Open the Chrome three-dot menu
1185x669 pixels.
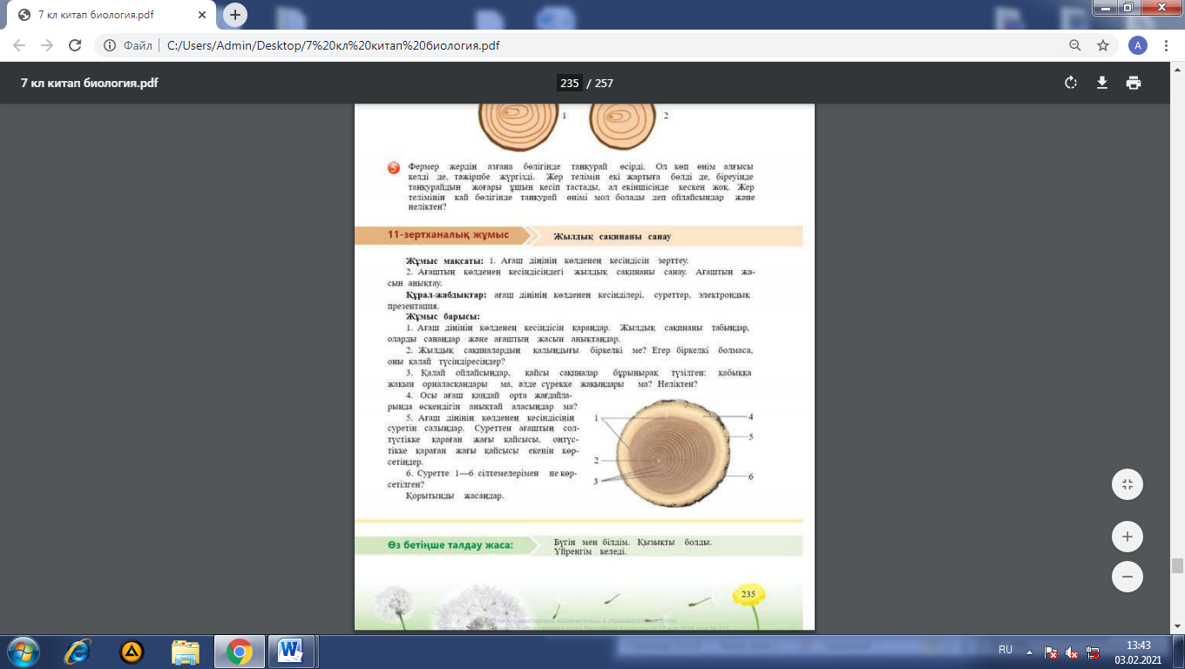(1166, 45)
